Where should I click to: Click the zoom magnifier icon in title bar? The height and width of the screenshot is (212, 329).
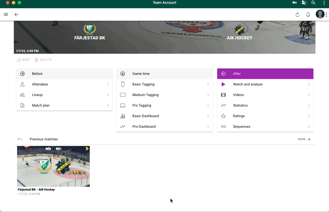click(313, 3)
